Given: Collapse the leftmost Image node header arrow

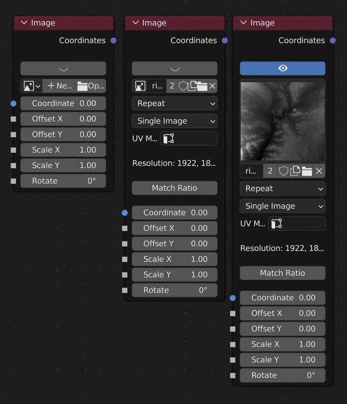Looking at the screenshot, I should pos(24,23).
